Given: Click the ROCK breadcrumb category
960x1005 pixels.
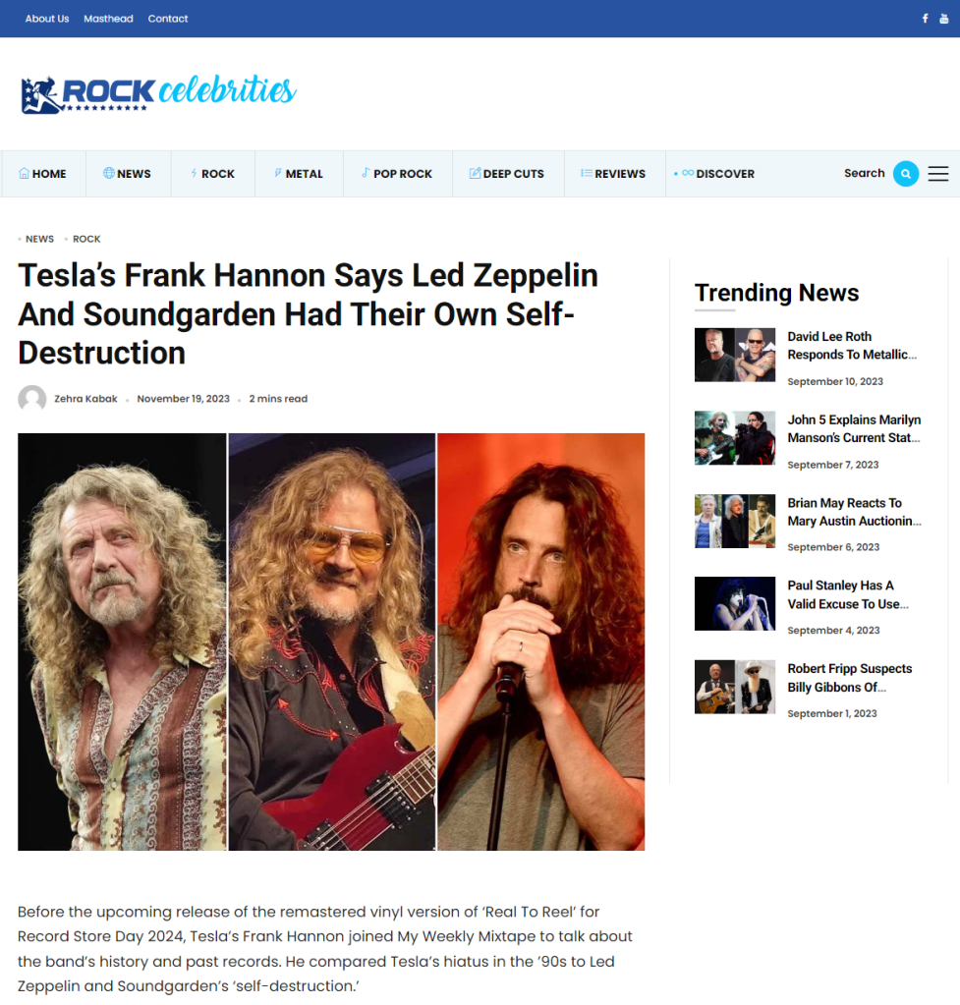Looking at the screenshot, I should pyautogui.click(x=86, y=239).
